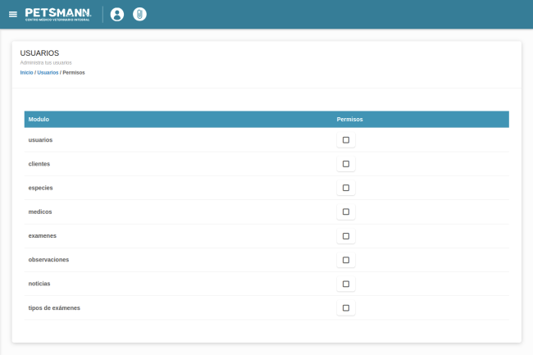
Task: Click the Permisos column header
Action: click(349, 119)
